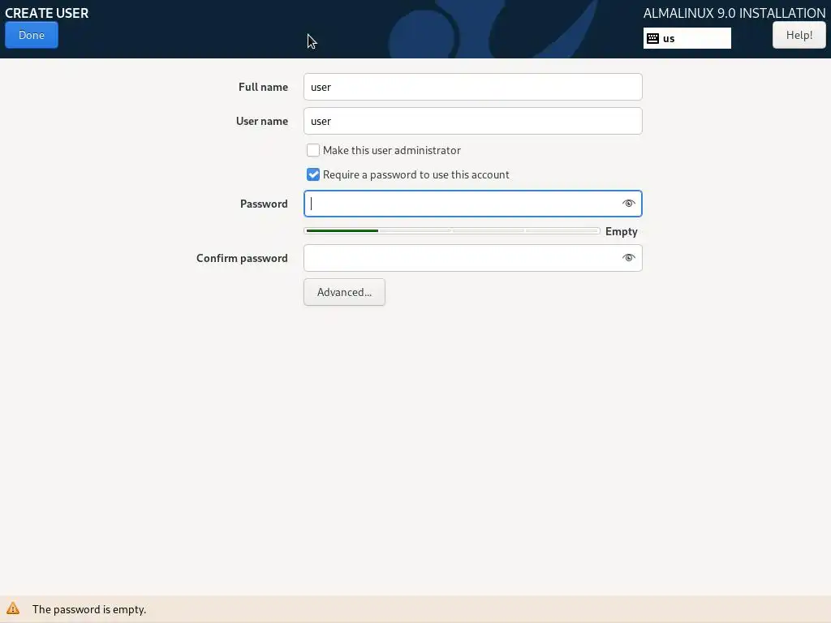Image resolution: width=831 pixels, height=623 pixels.
Task: Click the Password label
Action: [x=264, y=204]
